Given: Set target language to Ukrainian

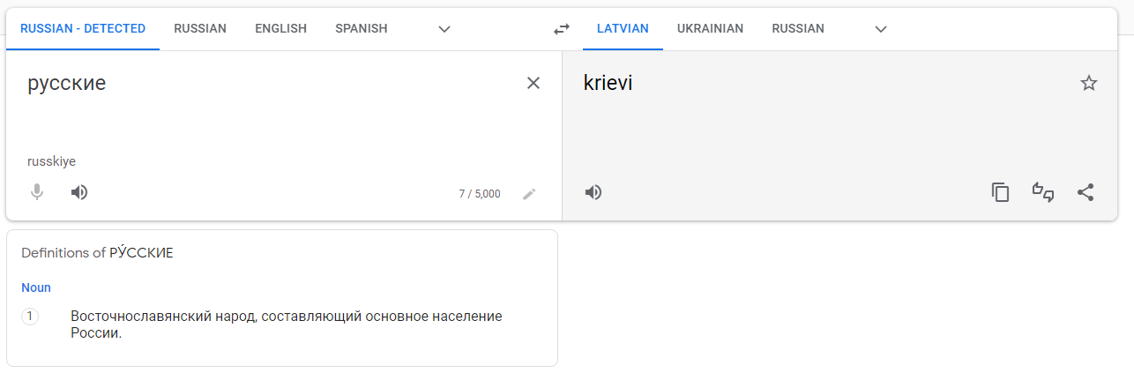Looking at the screenshot, I should coord(710,28).
